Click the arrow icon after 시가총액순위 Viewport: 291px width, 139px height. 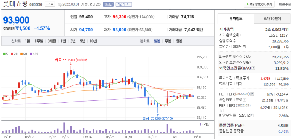241,35
